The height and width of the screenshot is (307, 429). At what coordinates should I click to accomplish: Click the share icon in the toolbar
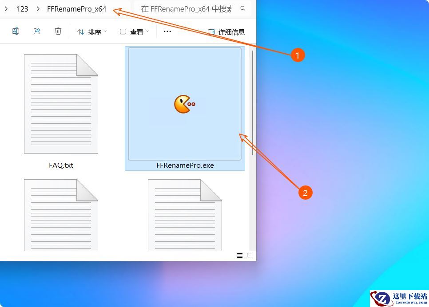click(x=37, y=31)
